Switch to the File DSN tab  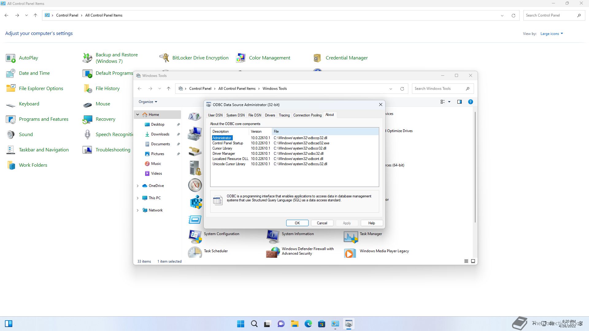click(x=255, y=115)
